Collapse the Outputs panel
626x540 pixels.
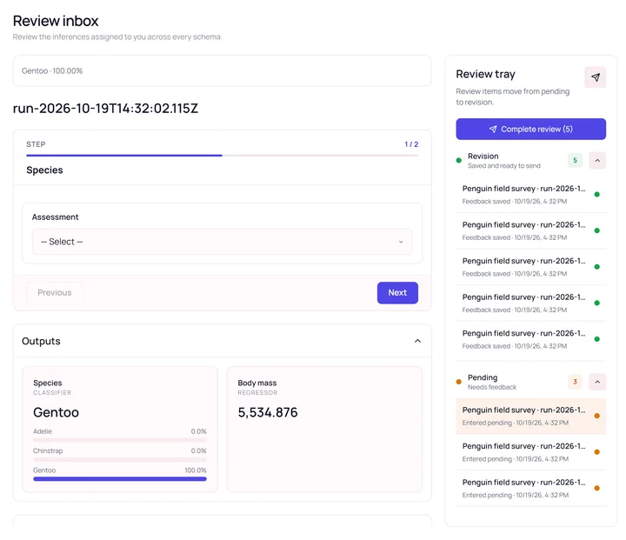[417, 341]
